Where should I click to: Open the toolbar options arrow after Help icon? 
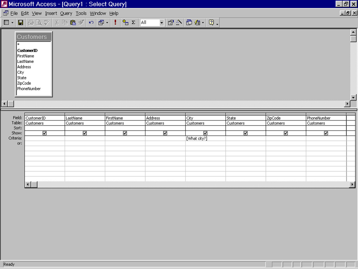[217, 24]
